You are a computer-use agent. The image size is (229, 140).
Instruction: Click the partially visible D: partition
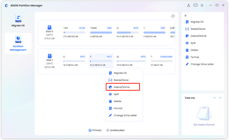click(x=173, y=32)
